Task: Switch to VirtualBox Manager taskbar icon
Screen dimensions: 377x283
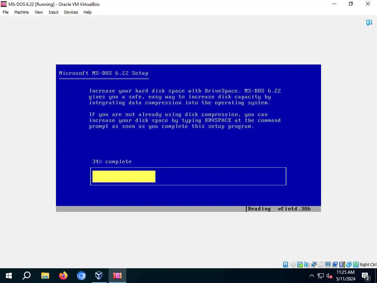Action: [99, 276]
